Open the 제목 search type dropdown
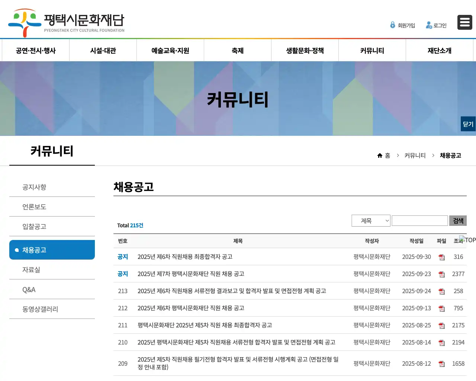 tap(371, 221)
